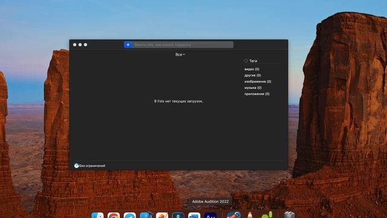
Task: Maximize the Folx window
Action: click(x=85, y=45)
